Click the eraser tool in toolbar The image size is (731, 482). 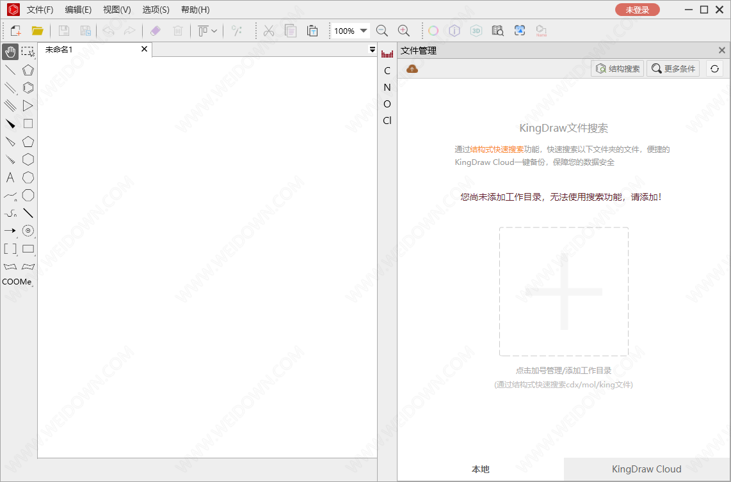coord(156,31)
